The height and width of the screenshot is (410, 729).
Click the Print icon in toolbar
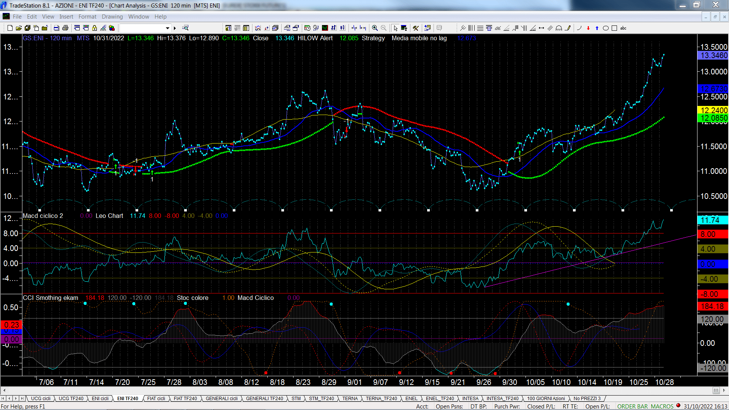[x=65, y=28]
